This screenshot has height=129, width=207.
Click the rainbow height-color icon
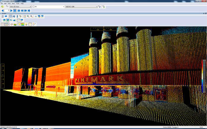15,24
